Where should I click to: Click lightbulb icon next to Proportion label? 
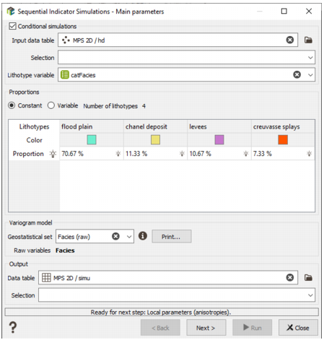tap(53, 154)
